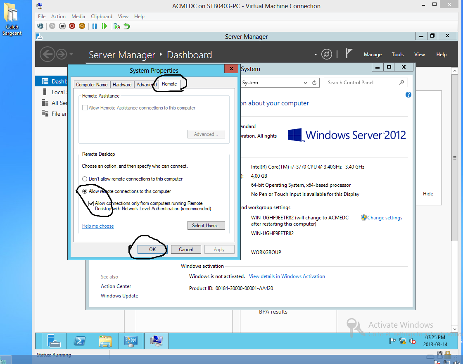Click the System Properties taskbar icon
Screen dimensions: 463x364
(x=156, y=341)
